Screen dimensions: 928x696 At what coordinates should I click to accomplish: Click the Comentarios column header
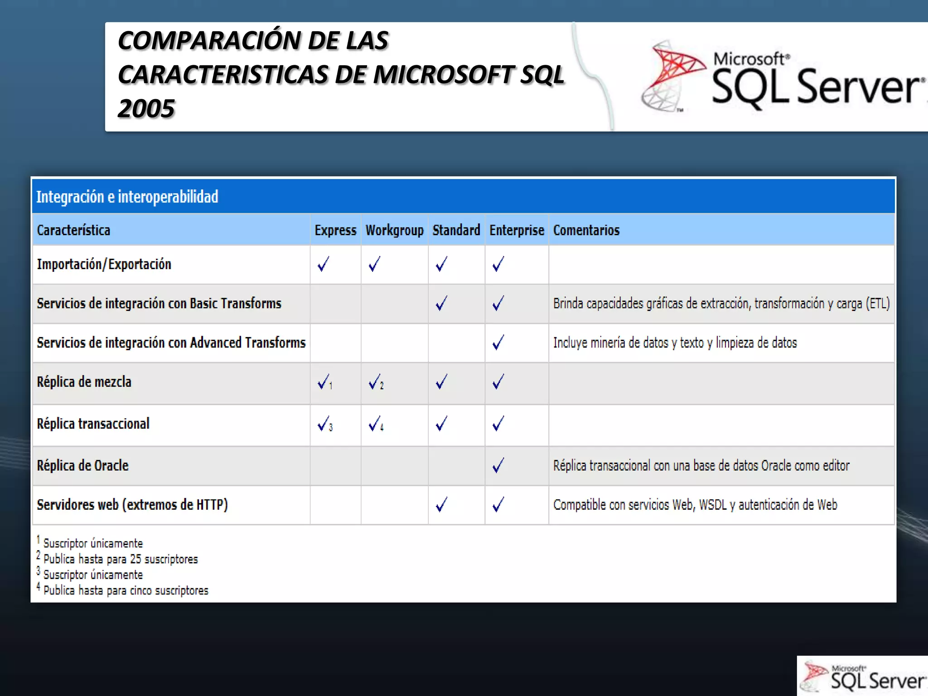[586, 230]
